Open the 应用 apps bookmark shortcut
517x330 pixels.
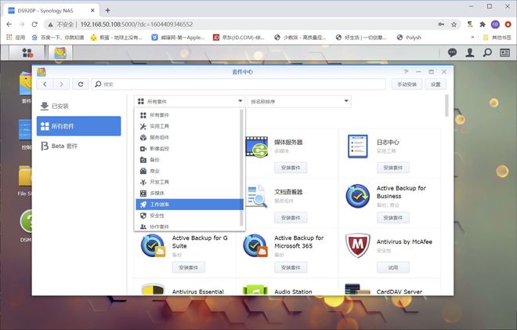16,38
